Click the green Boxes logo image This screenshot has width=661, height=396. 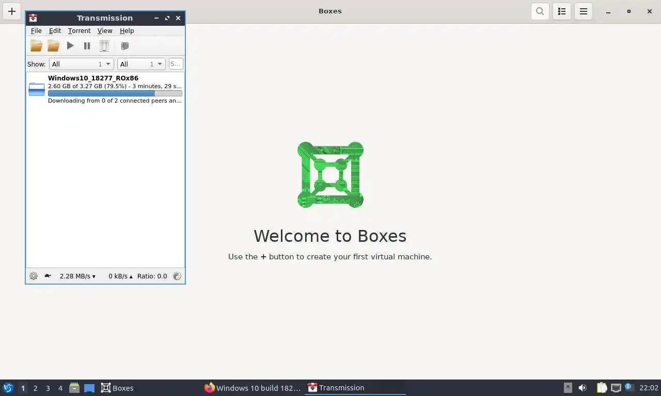[330, 175]
